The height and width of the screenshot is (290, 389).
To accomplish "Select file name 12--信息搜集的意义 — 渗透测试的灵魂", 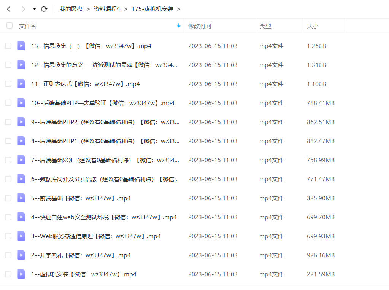I will (x=104, y=65).
